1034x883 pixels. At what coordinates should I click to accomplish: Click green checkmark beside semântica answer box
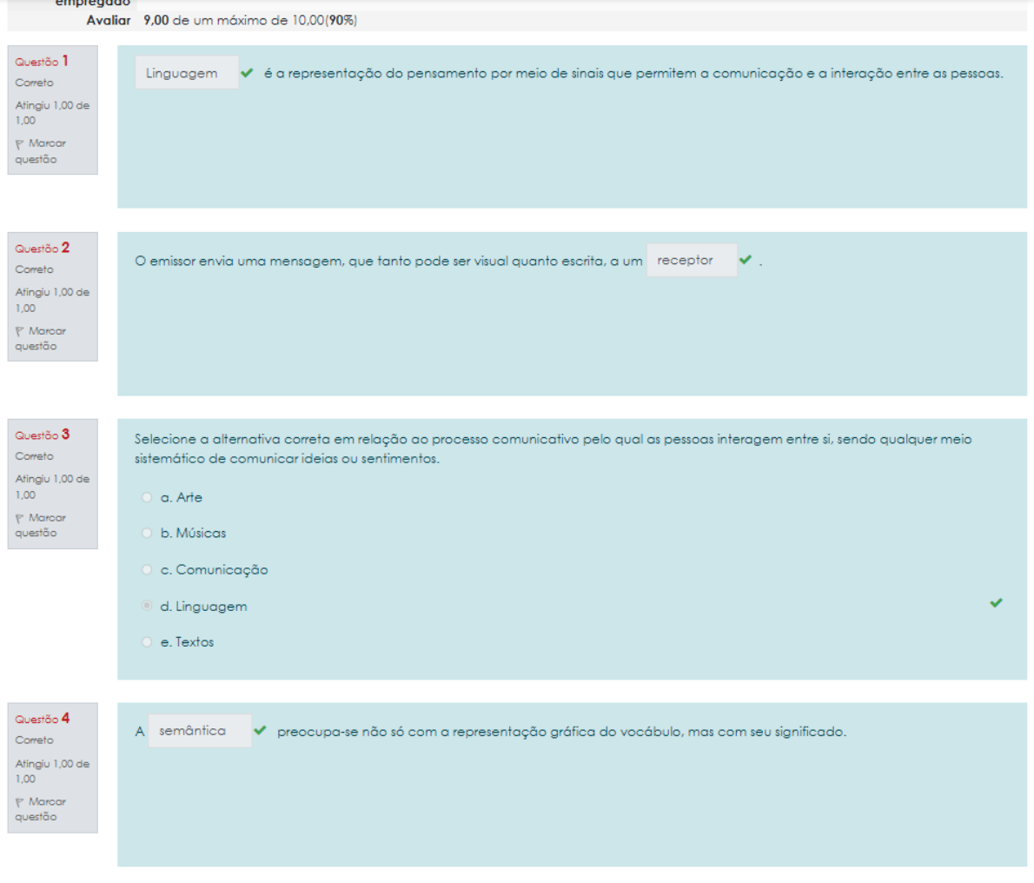pos(260,731)
